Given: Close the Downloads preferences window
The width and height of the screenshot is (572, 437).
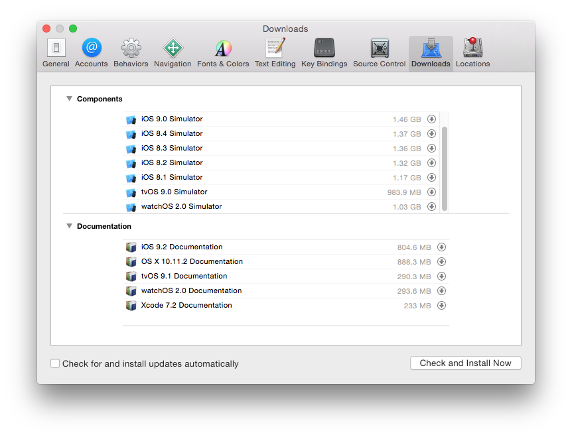Looking at the screenshot, I should point(46,29).
